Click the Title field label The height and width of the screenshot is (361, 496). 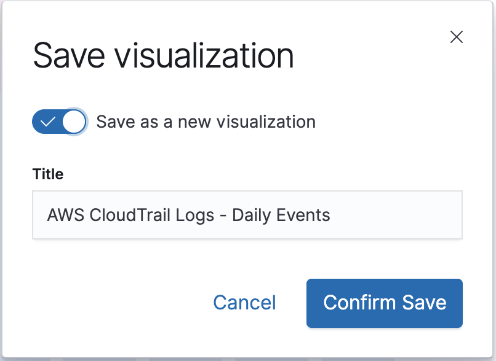pyautogui.click(x=48, y=174)
